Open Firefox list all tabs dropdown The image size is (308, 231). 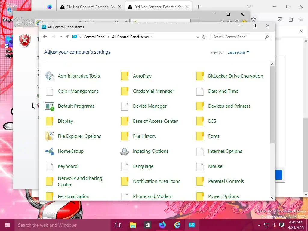[x=249, y=7]
